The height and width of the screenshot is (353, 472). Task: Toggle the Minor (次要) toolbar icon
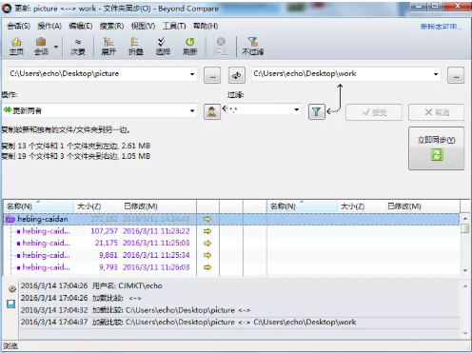[78, 47]
